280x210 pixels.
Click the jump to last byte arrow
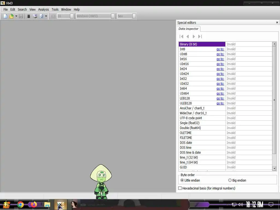click(x=200, y=37)
